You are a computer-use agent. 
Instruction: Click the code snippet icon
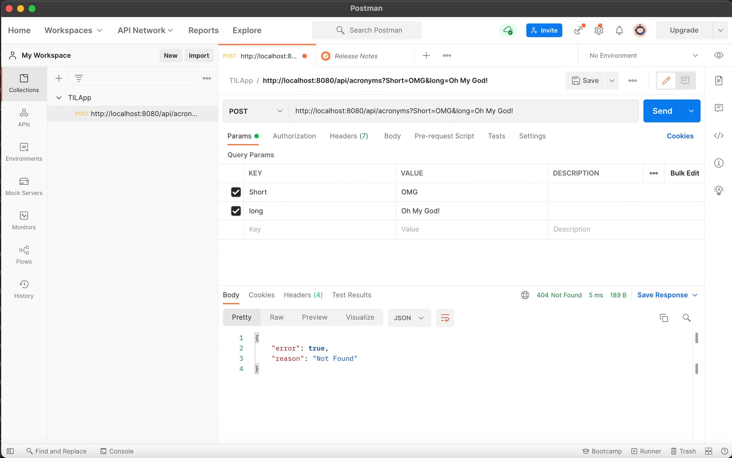[719, 136]
